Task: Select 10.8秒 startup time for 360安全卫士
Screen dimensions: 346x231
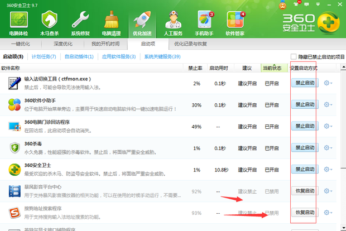Action: coord(222,170)
